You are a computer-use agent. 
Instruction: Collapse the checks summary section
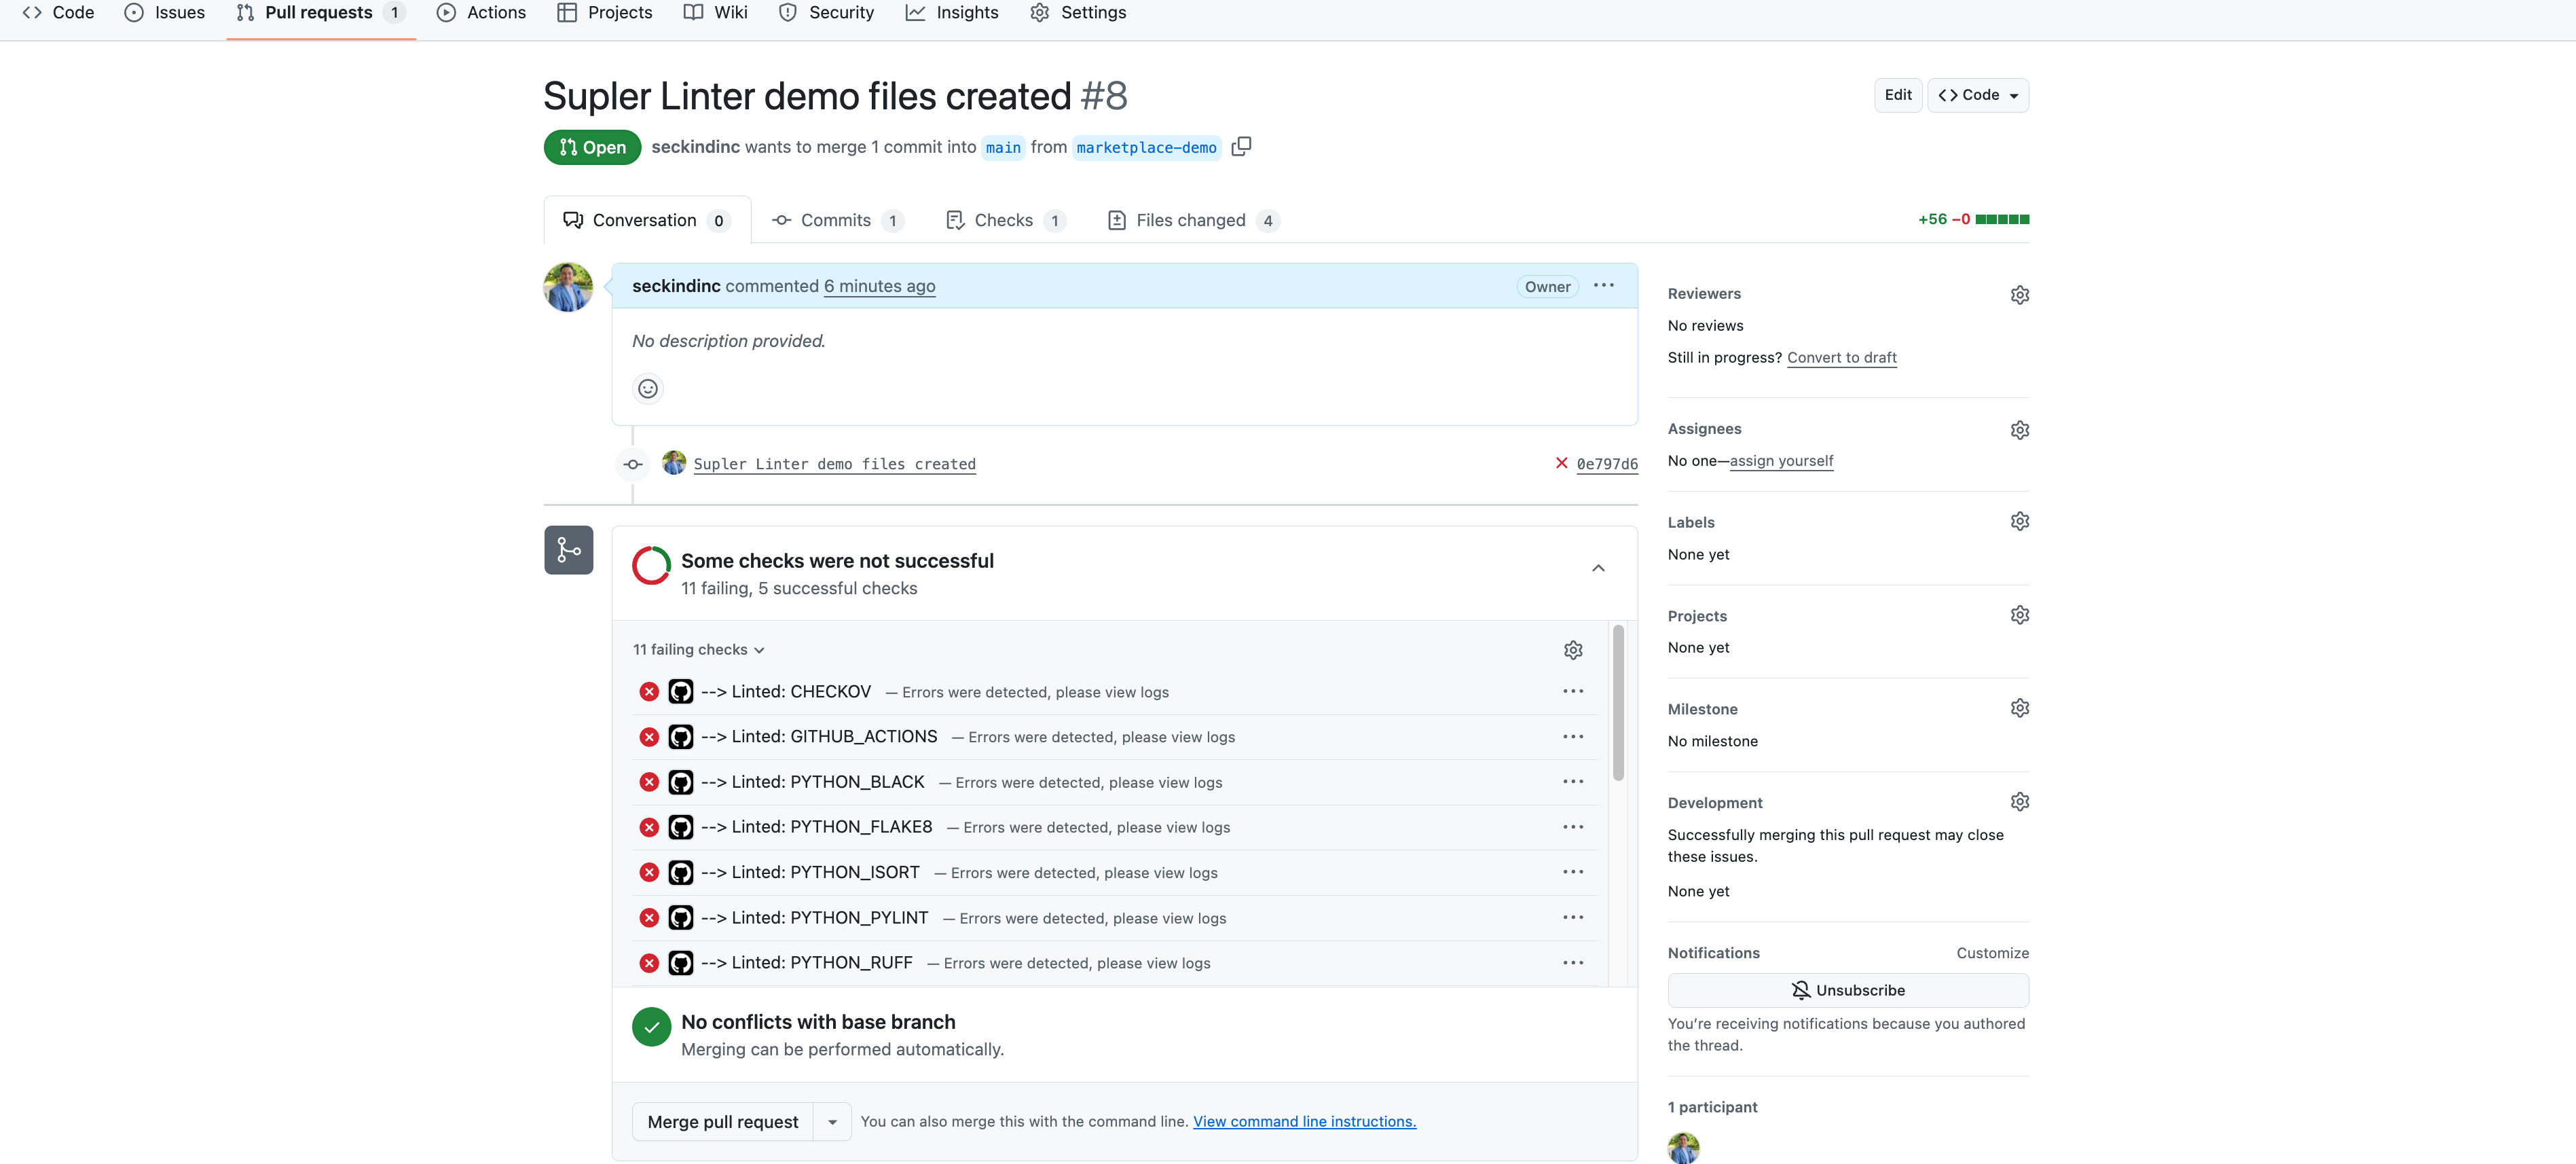pos(1598,569)
